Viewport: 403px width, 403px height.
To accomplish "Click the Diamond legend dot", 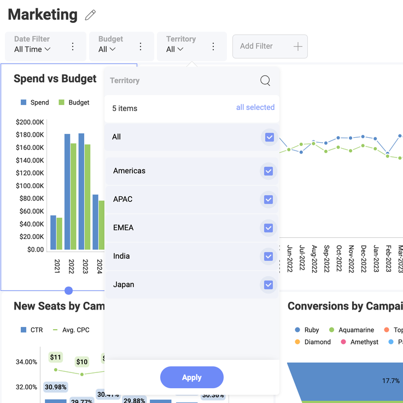I will [x=297, y=342].
